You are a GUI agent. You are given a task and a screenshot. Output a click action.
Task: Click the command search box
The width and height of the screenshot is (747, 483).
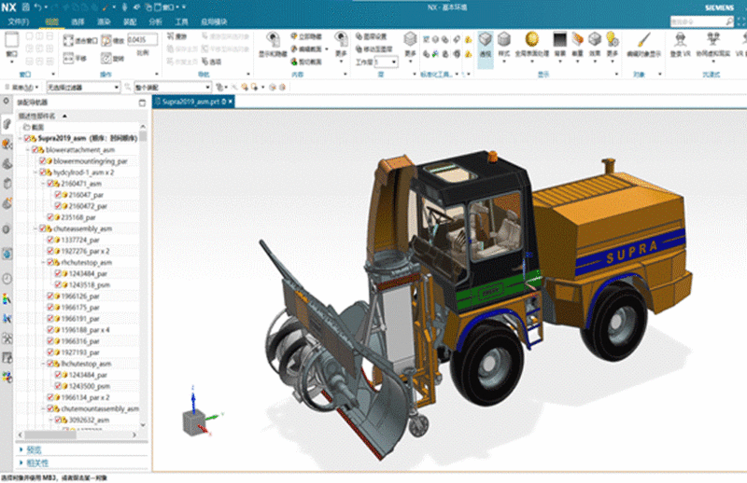click(x=701, y=21)
